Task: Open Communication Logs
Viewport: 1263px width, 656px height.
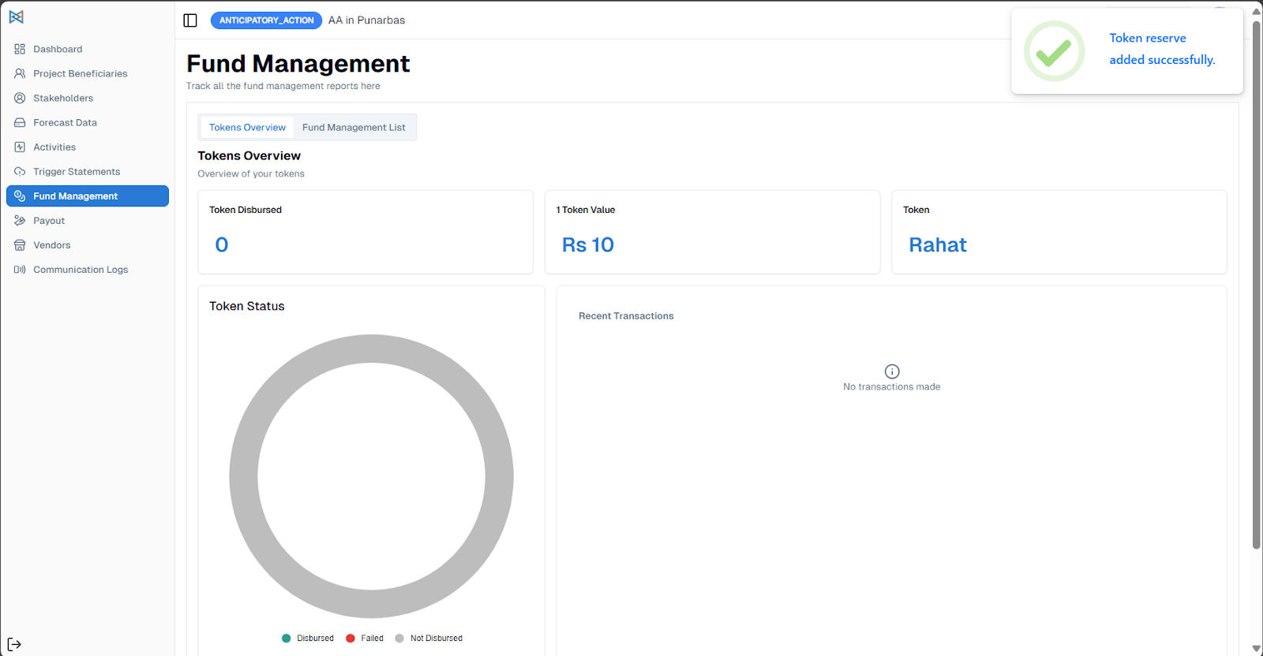Action: pos(88,270)
